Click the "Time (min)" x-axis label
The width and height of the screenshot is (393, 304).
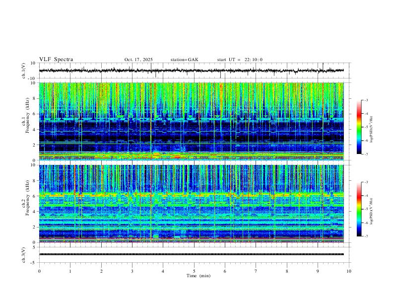(x=198, y=276)
